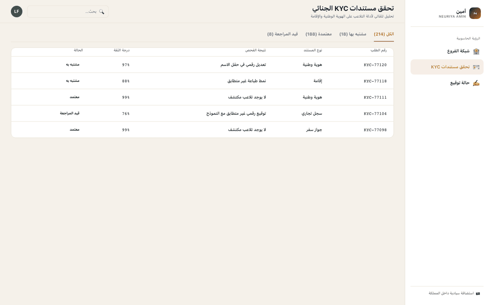Image resolution: width=489 pixels, height=305 pixels.
Task: Click the sovereign hosting flag icon
Action: [x=478, y=294]
